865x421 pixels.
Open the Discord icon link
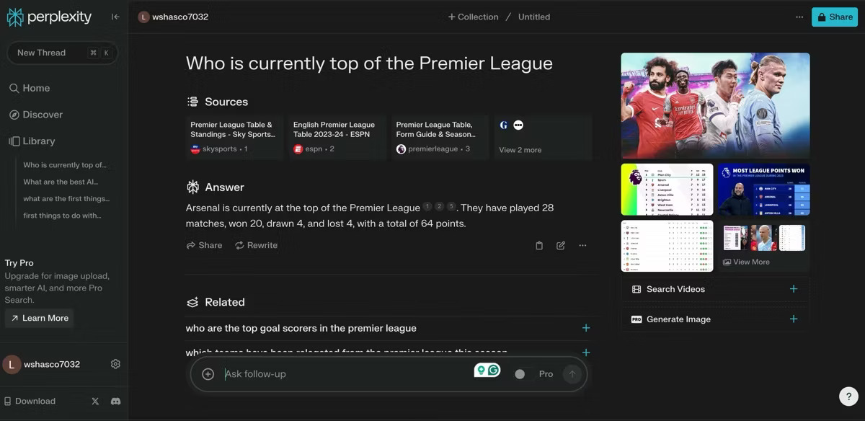click(115, 401)
